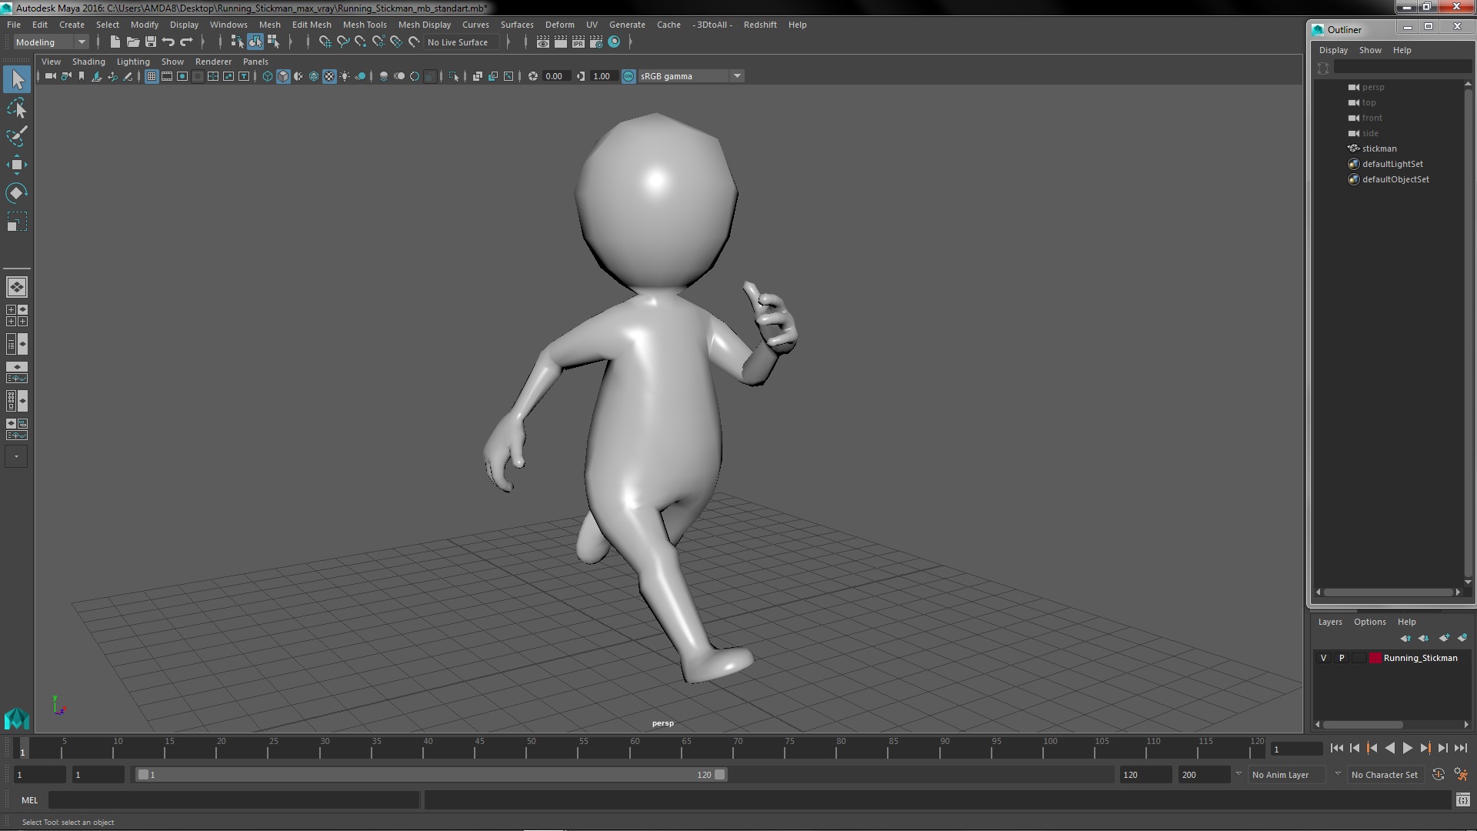Select the Snap to grid icon

(x=324, y=42)
